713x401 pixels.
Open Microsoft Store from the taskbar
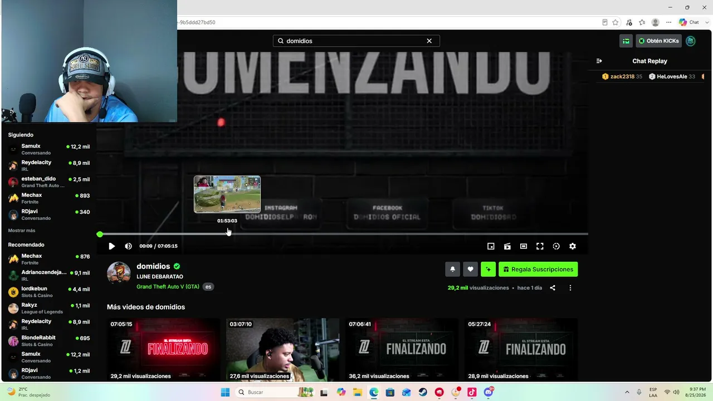pyautogui.click(x=390, y=392)
